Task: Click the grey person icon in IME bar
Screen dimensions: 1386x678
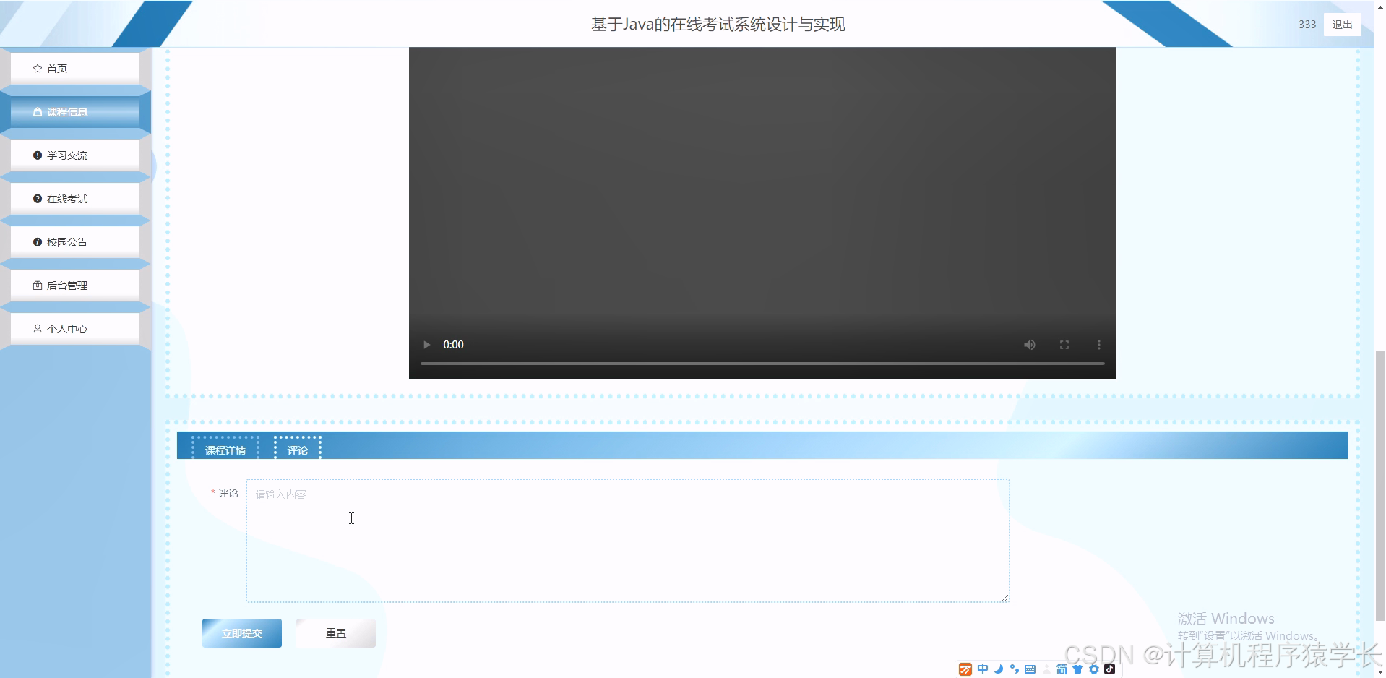Action: (x=1046, y=669)
